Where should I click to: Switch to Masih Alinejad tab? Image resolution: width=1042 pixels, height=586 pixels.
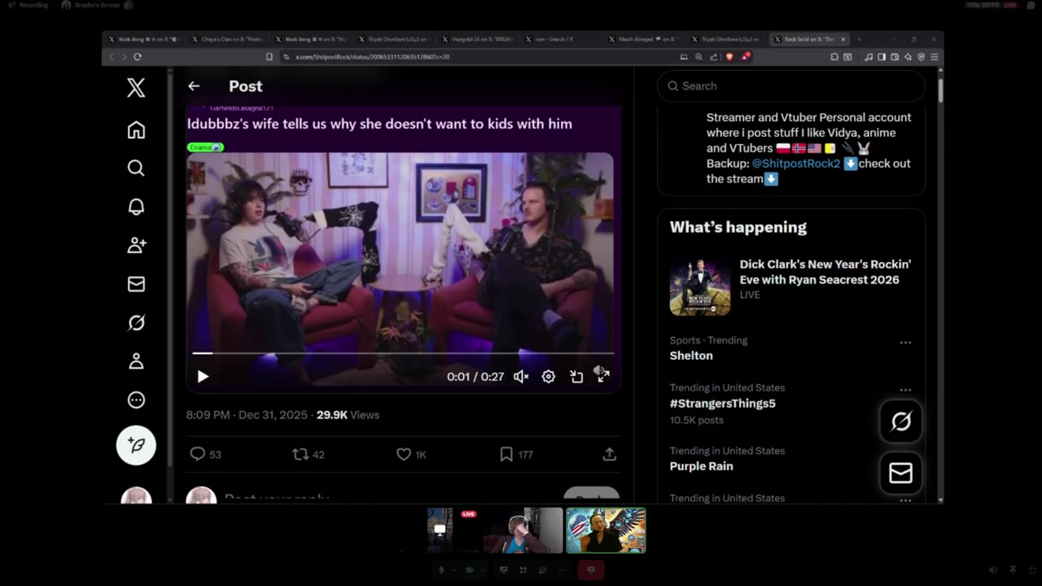[x=643, y=39]
